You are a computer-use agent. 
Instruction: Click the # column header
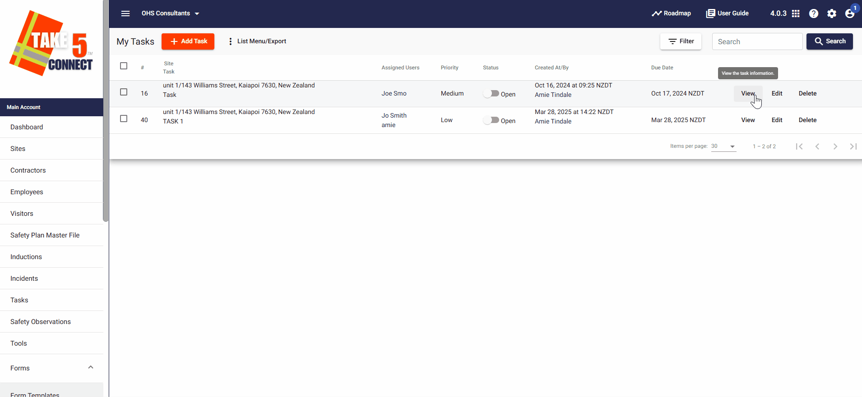click(142, 68)
